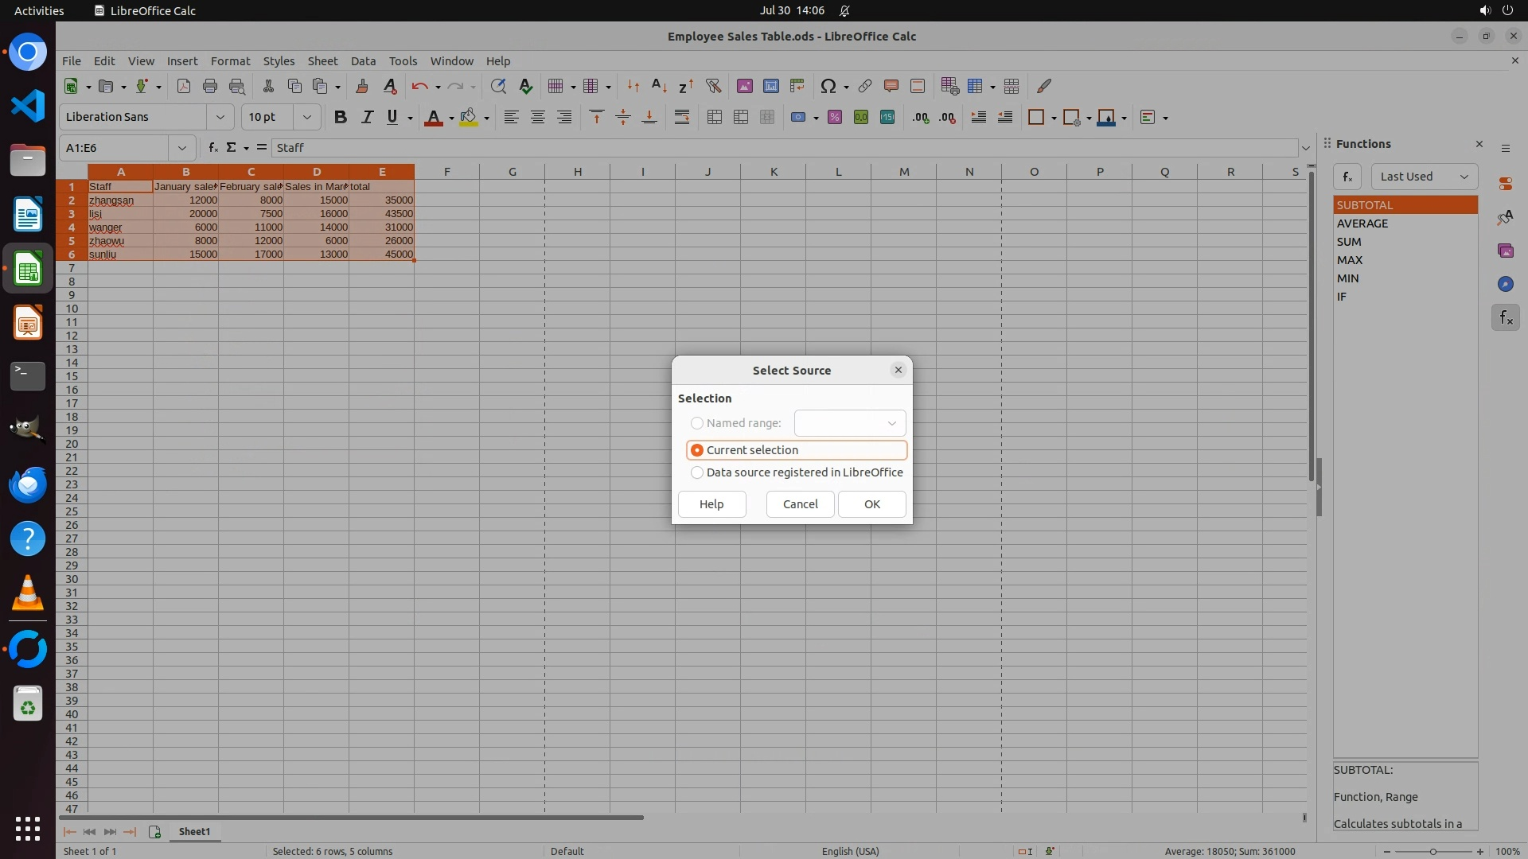Click the Italic formatting icon
1528x859 pixels.
coord(367,117)
